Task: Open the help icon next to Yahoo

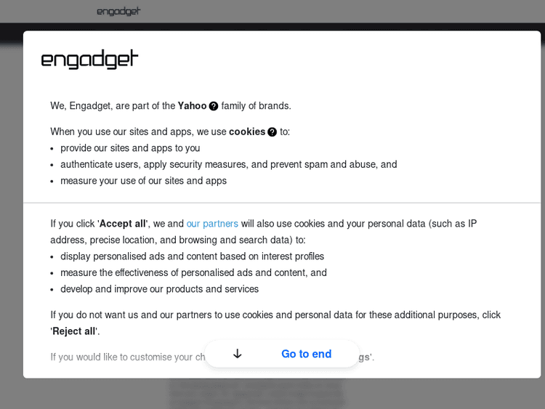Action: tap(214, 106)
